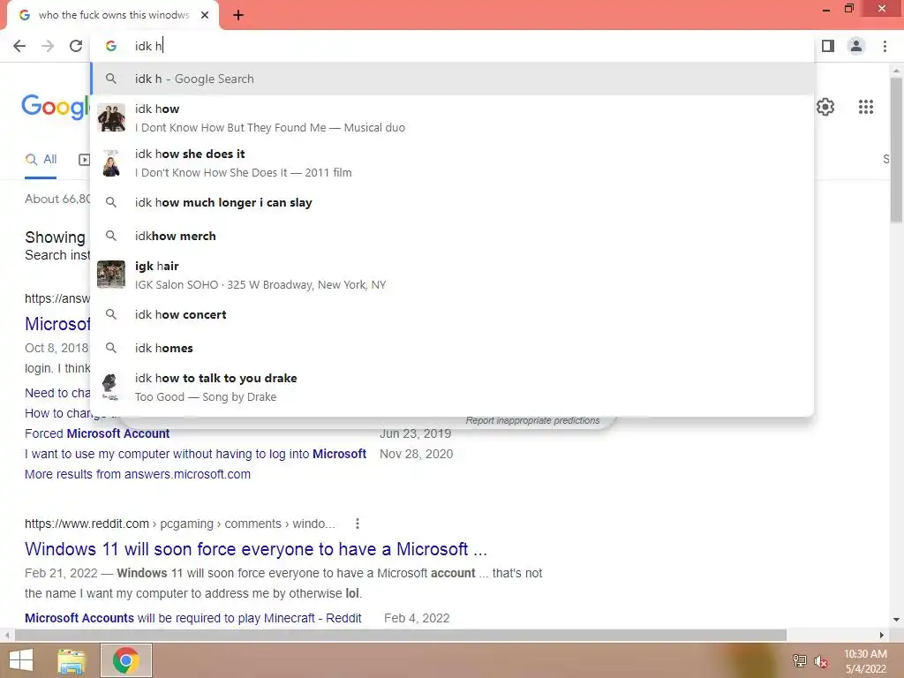Reload the current page

pyautogui.click(x=76, y=46)
